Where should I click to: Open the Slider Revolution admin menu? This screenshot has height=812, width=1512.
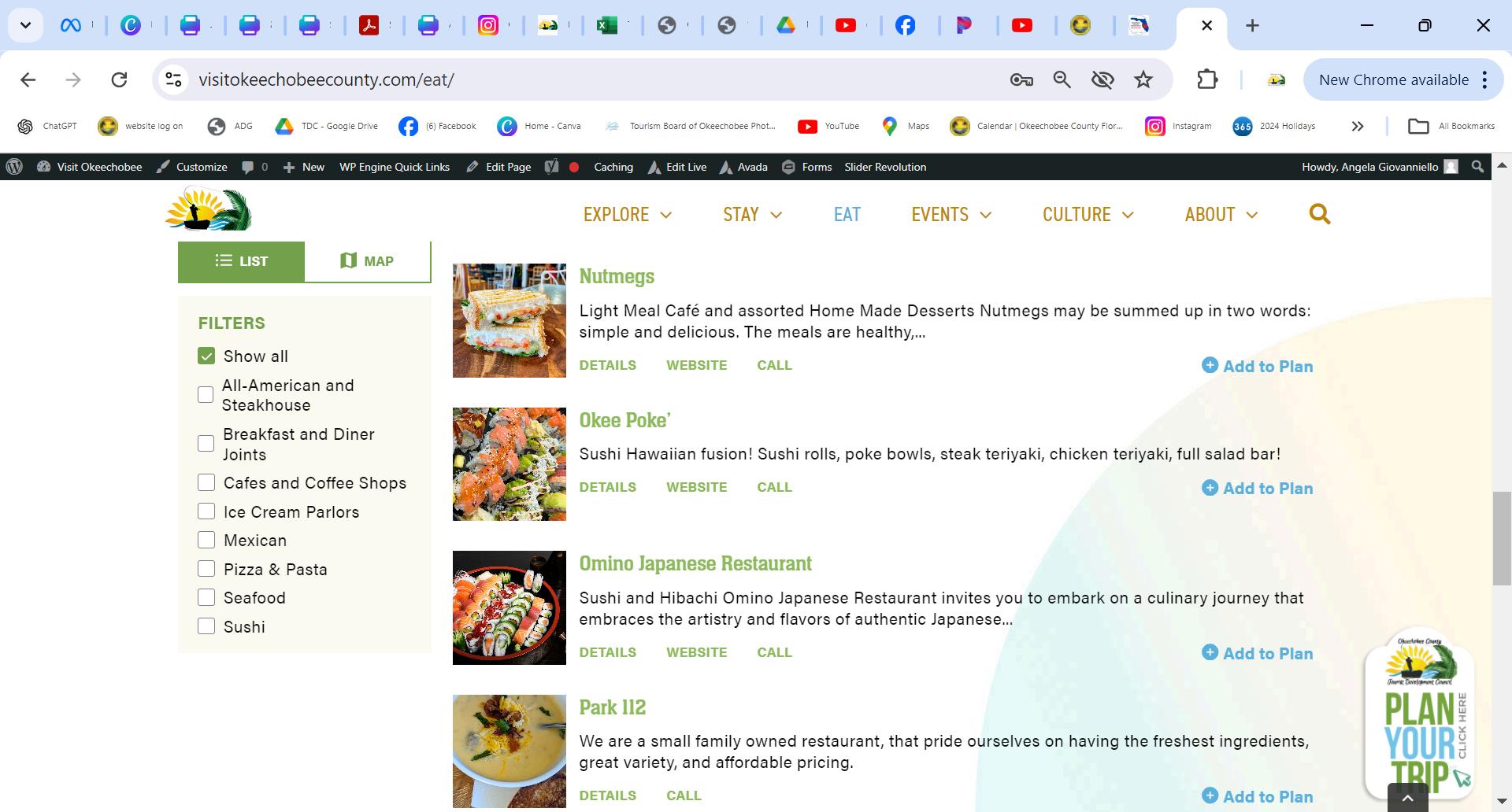(x=885, y=167)
